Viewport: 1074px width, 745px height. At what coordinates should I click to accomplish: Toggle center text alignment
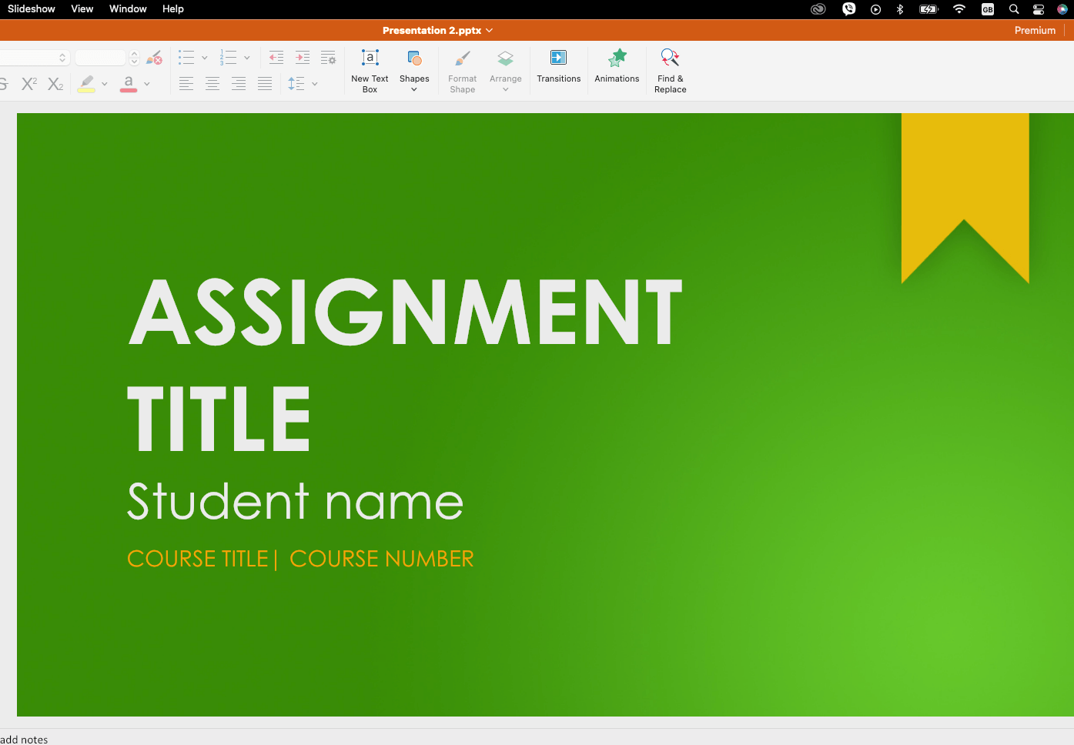212,84
